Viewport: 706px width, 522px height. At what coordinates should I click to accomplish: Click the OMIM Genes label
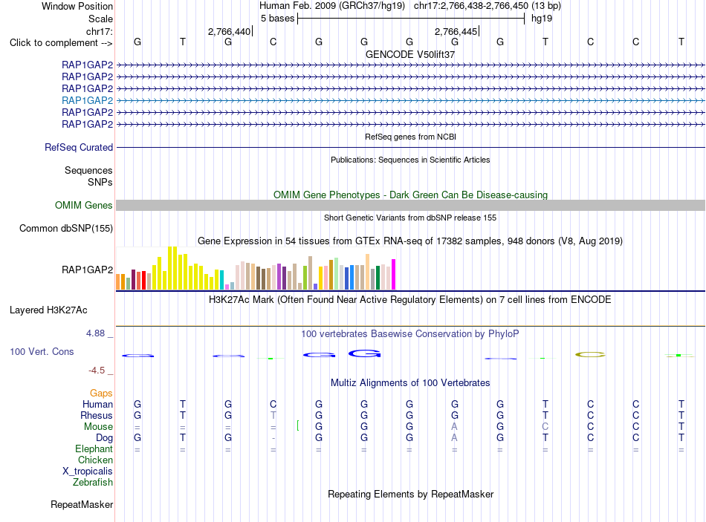point(84,205)
